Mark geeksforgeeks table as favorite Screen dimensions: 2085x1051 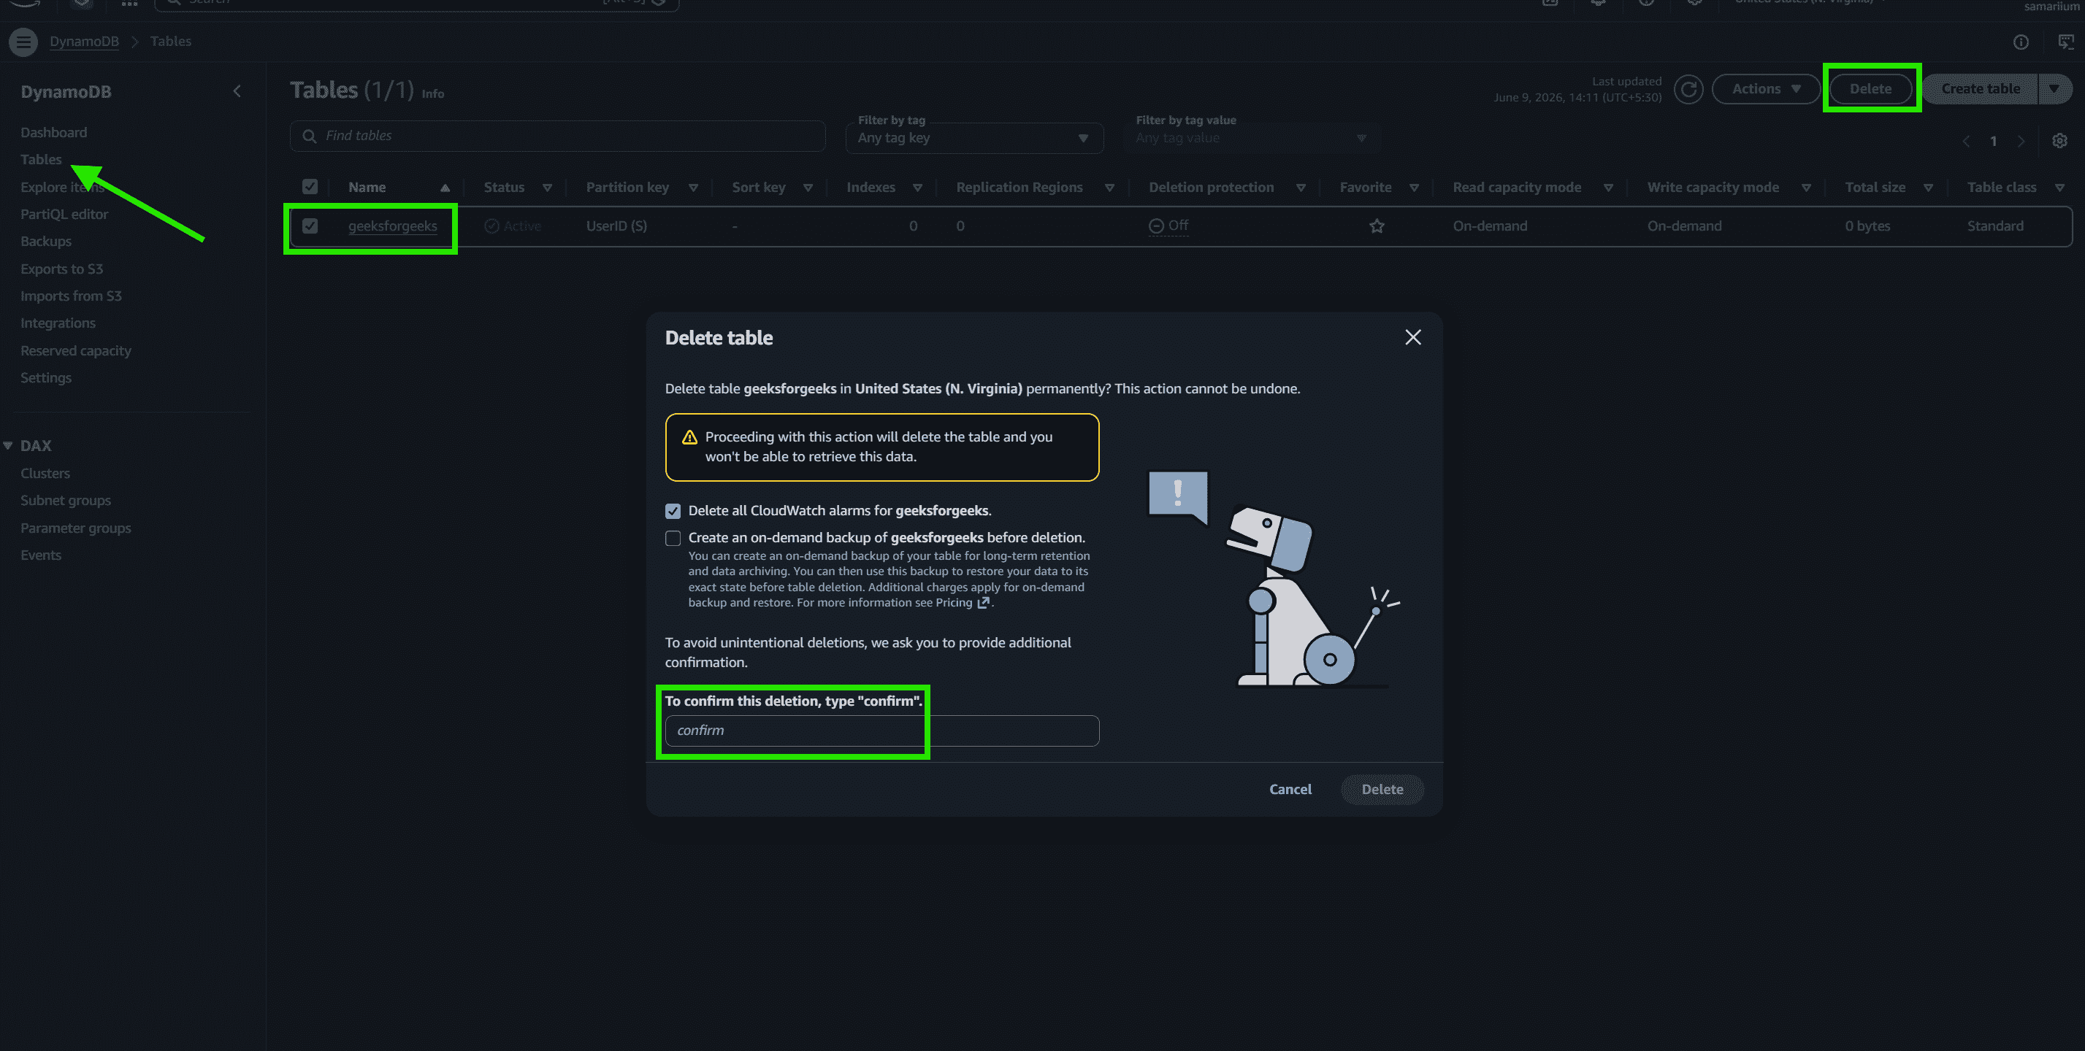[x=1377, y=226]
